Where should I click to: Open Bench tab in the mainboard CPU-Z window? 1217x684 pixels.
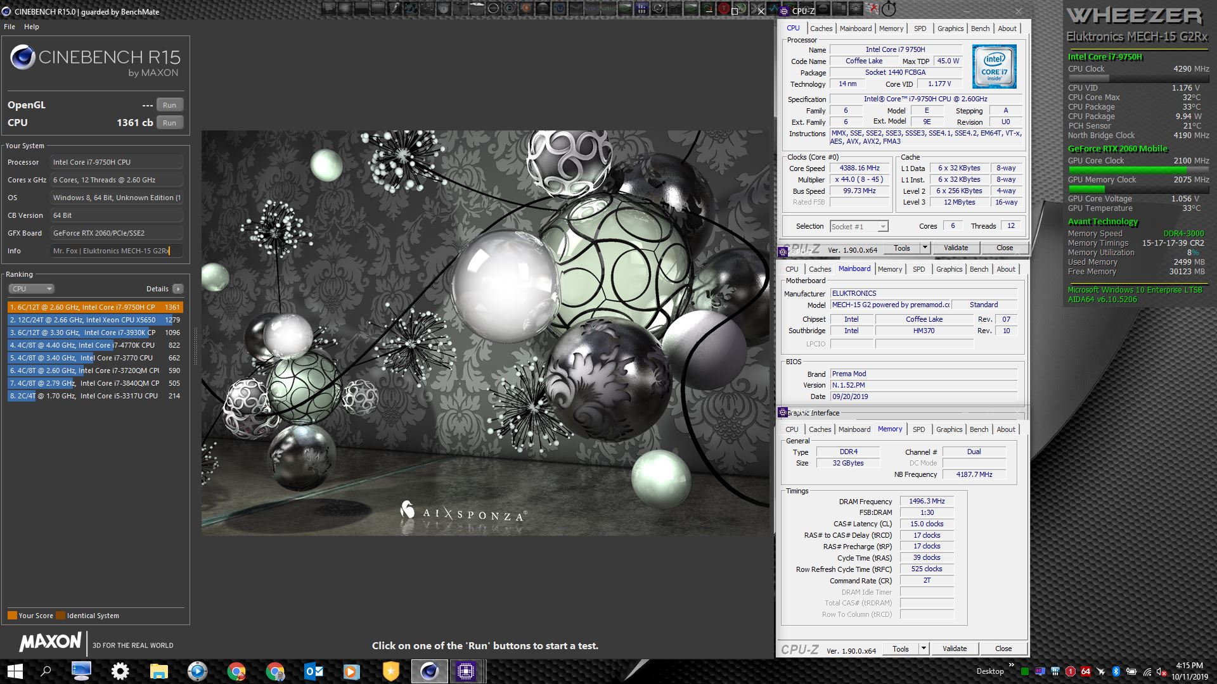[x=979, y=269]
